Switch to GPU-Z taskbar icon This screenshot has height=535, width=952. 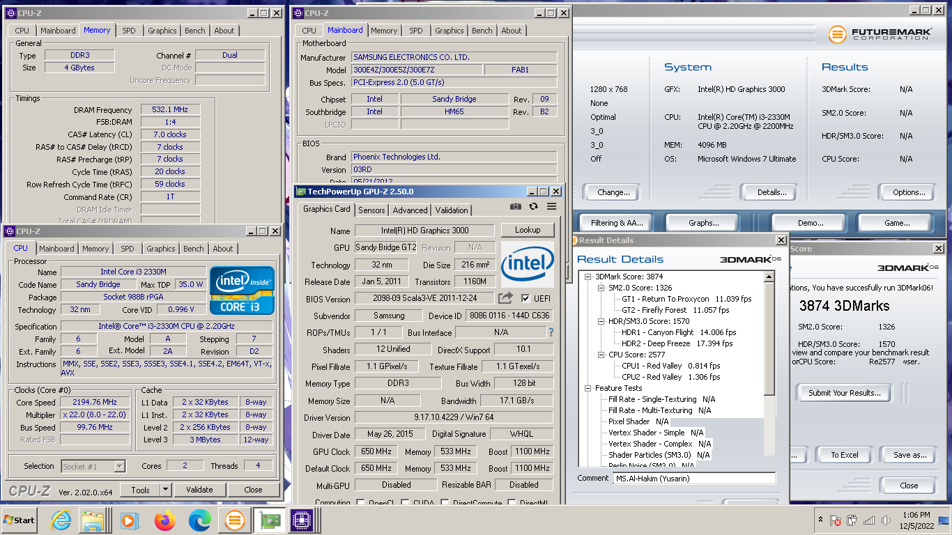pyautogui.click(x=269, y=520)
